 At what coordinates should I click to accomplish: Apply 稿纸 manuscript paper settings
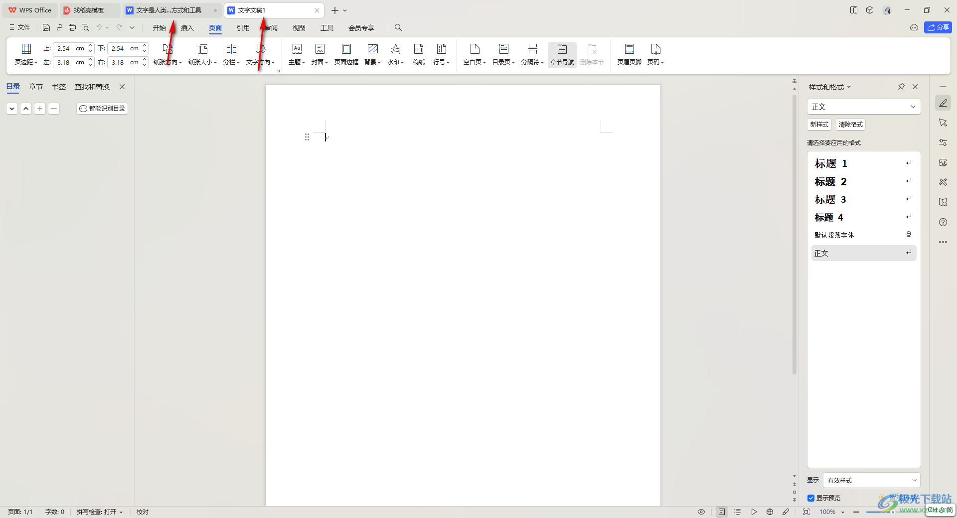coord(419,55)
